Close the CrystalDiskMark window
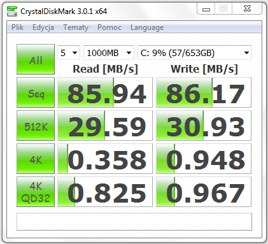This screenshot has height=244, width=268. click(x=247, y=9)
